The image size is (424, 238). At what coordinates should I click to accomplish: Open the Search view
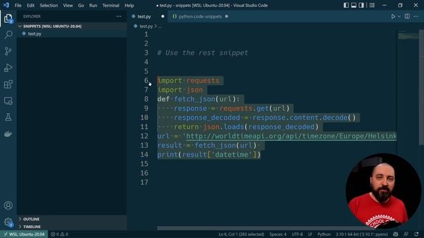(x=8, y=34)
